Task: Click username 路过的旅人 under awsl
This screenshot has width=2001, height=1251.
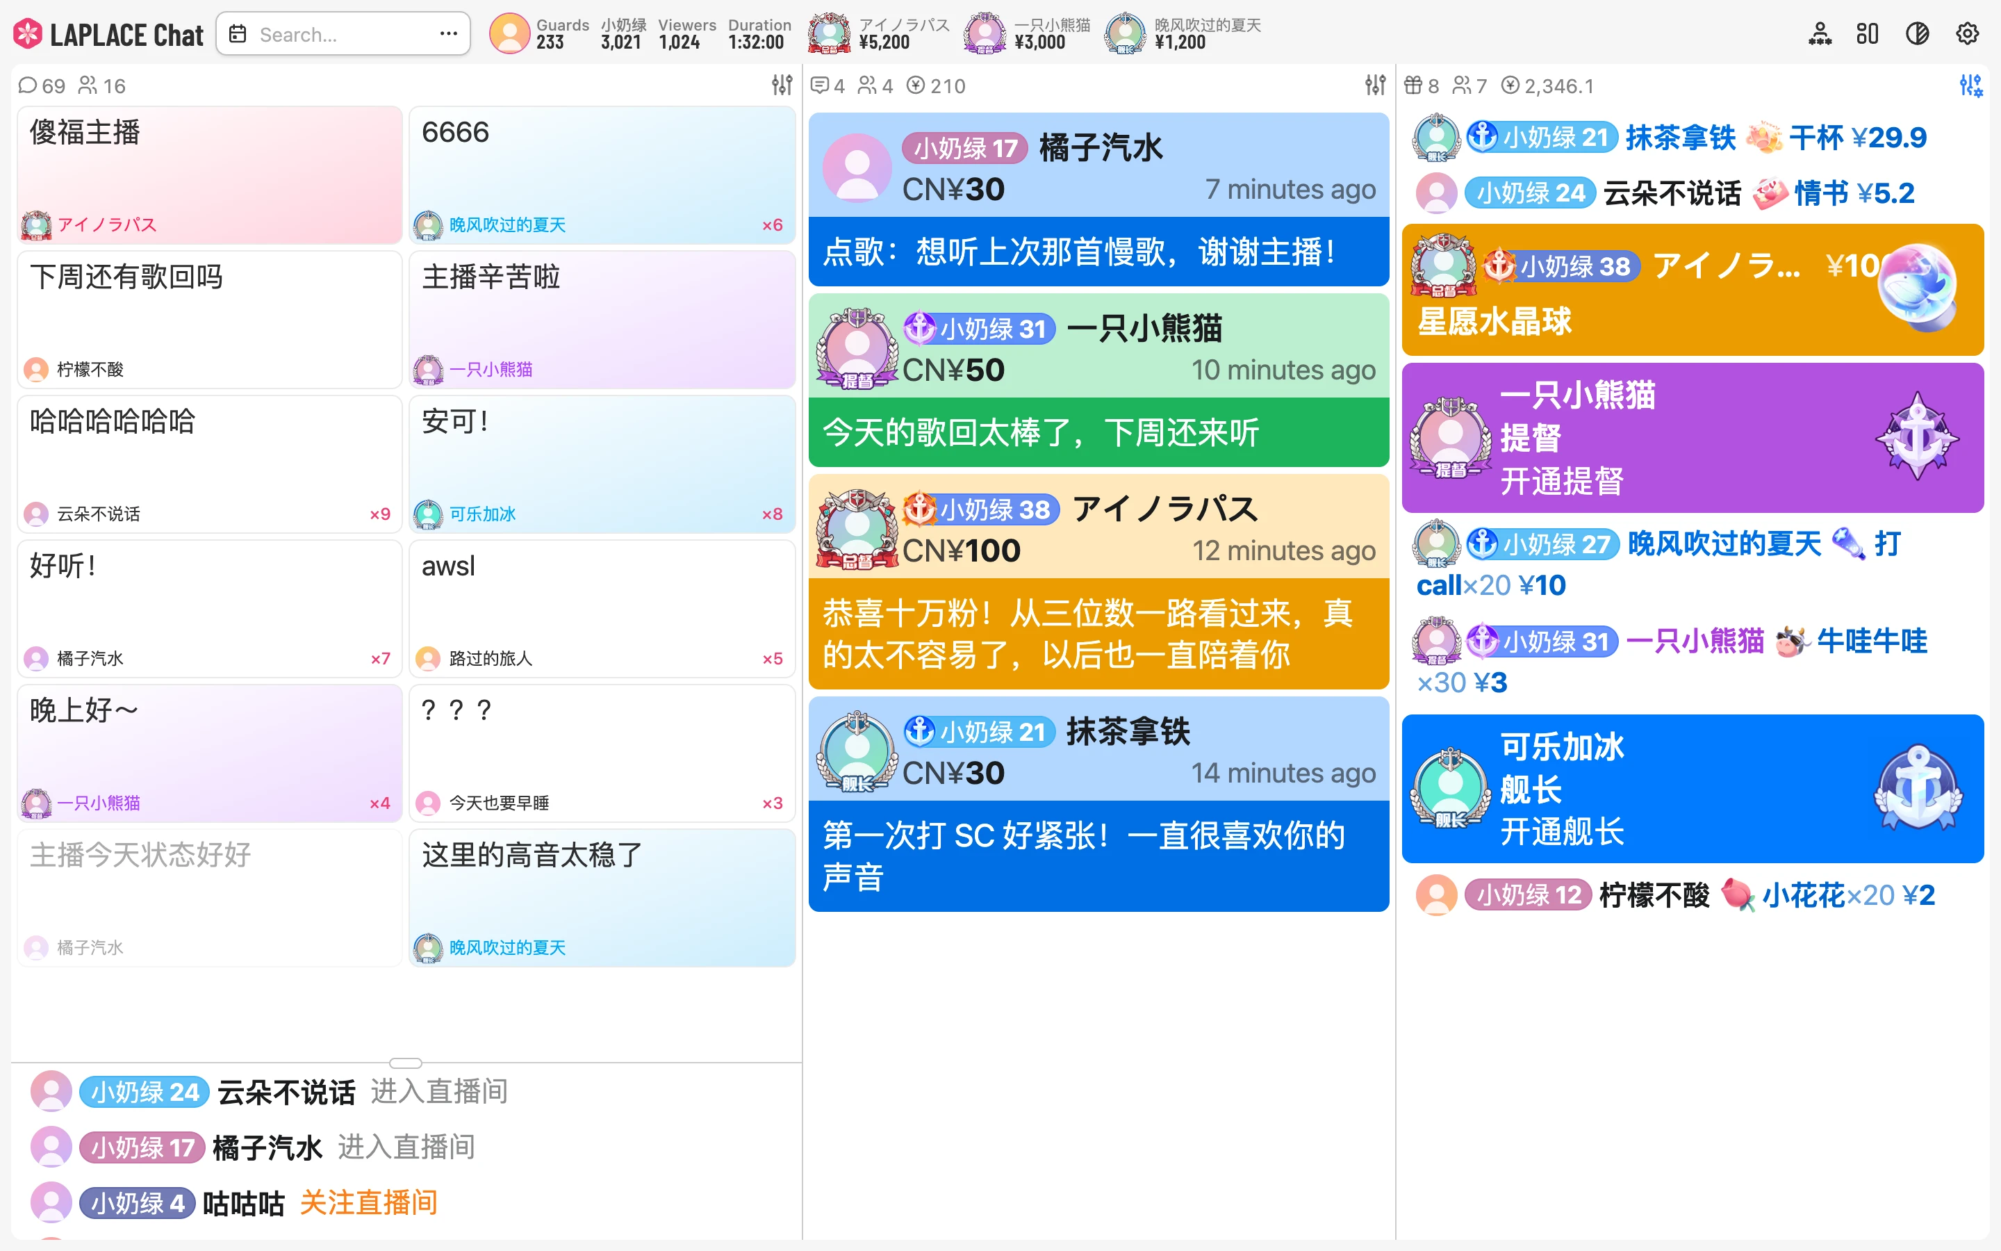Action: point(491,659)
